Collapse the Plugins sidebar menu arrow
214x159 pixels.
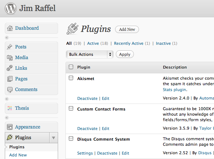(x=54, y=138)
